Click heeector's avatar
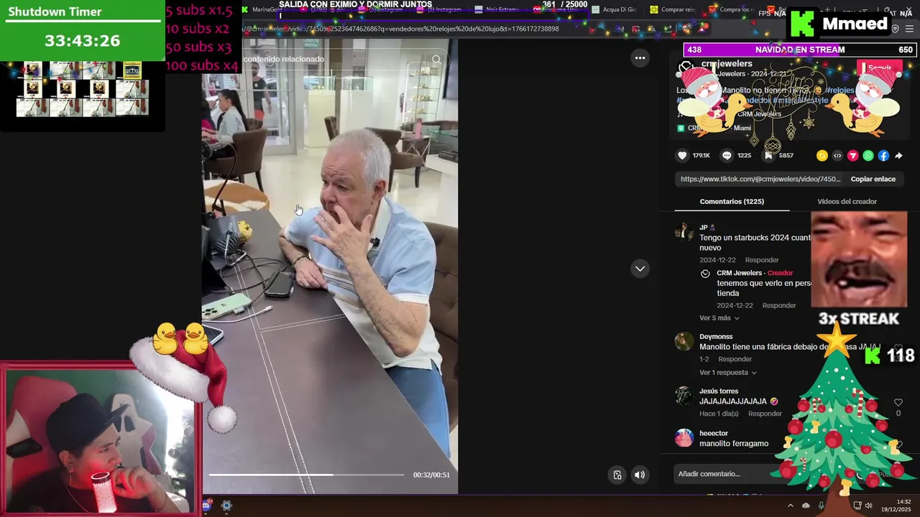920x517 pixels. [684, 438]
